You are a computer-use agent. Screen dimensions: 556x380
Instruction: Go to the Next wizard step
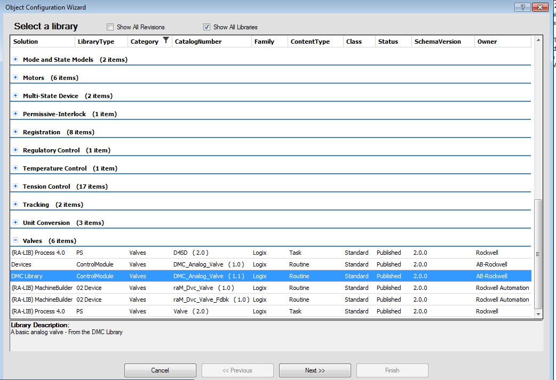point(315,370)
